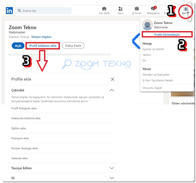Viewport: 196px width, 183px height.
Task: Expand the Tavsiye Edilen section
Action: pos(112,168)
